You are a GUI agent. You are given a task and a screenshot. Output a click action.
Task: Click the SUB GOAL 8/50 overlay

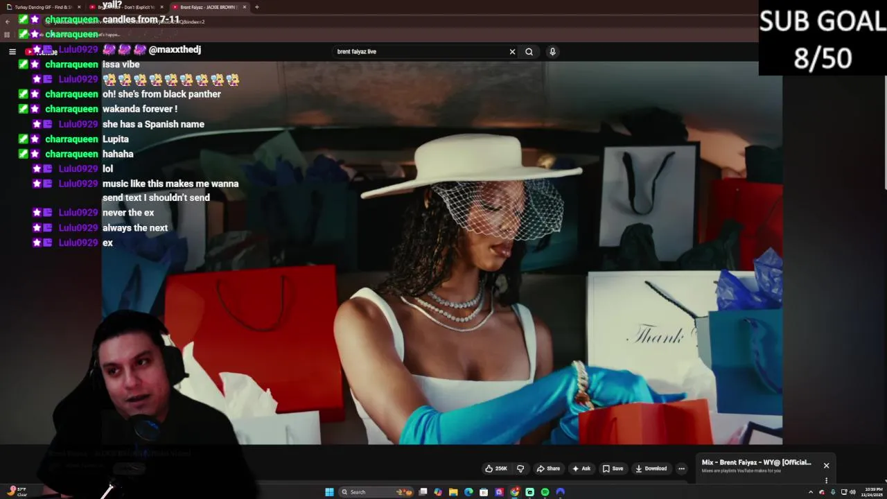[823, 38]
